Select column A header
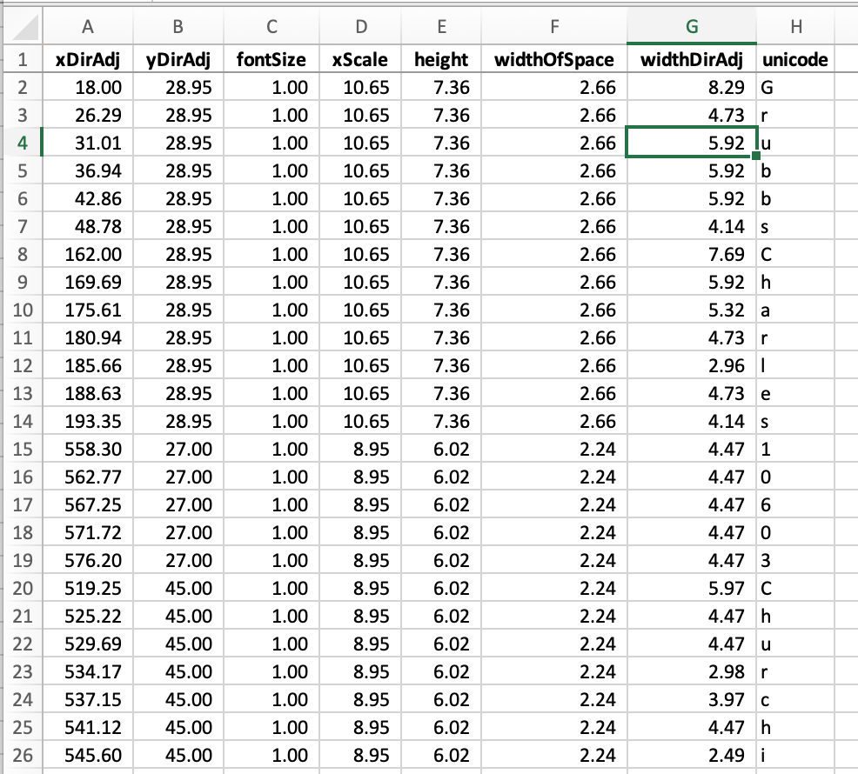Image resolution: width=858 pixels, height=774 pixels. tap(87, 28)
